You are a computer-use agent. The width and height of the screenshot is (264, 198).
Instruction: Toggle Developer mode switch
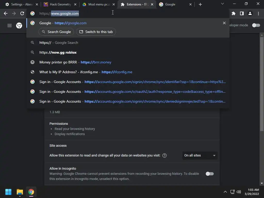256,25
